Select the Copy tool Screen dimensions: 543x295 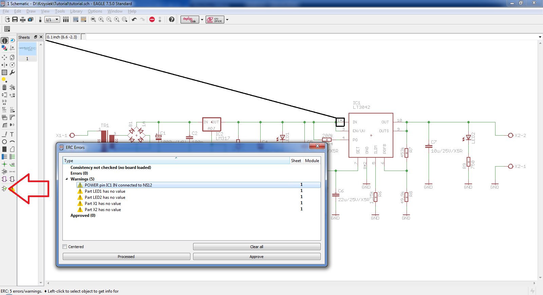[12, 57]
